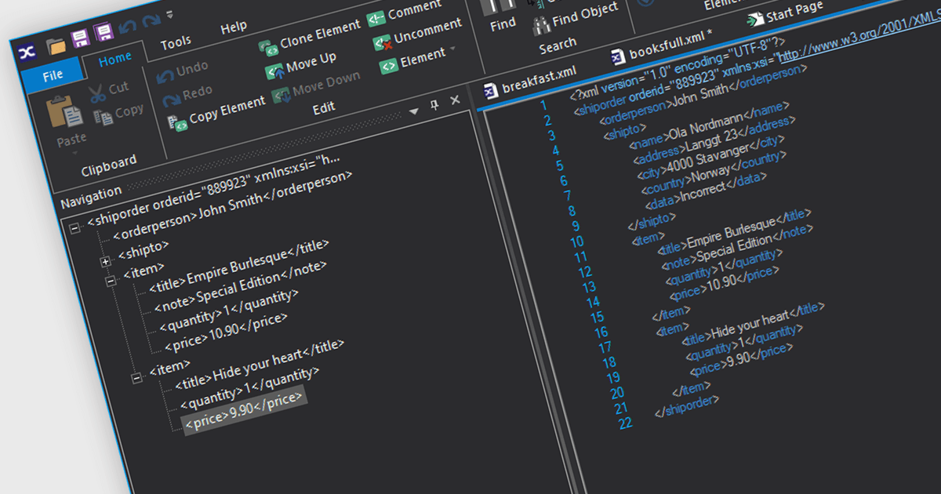Switch to the Home ribbon tab
The image size is (941, 494).
[114, 59]
